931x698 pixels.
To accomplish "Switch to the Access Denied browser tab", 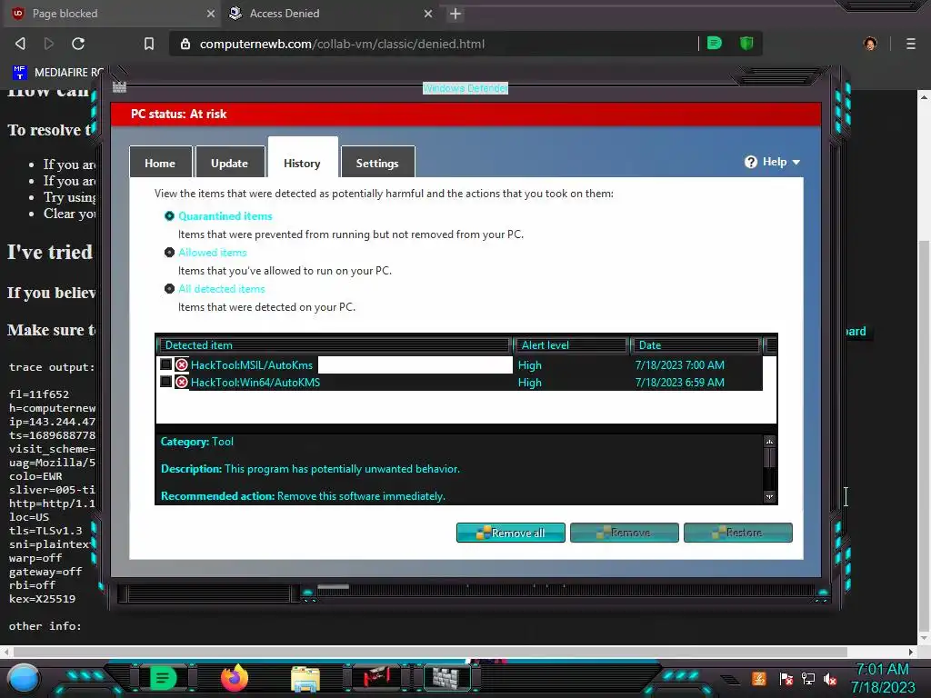I will [329, 14].
